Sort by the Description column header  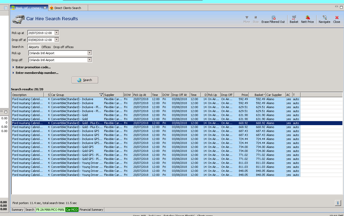click(x=28, y=95)
